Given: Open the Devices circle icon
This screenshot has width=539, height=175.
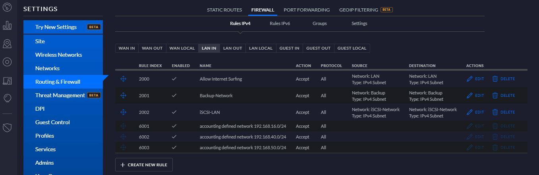Looking at the screenshot, I should tap(7, 62).
